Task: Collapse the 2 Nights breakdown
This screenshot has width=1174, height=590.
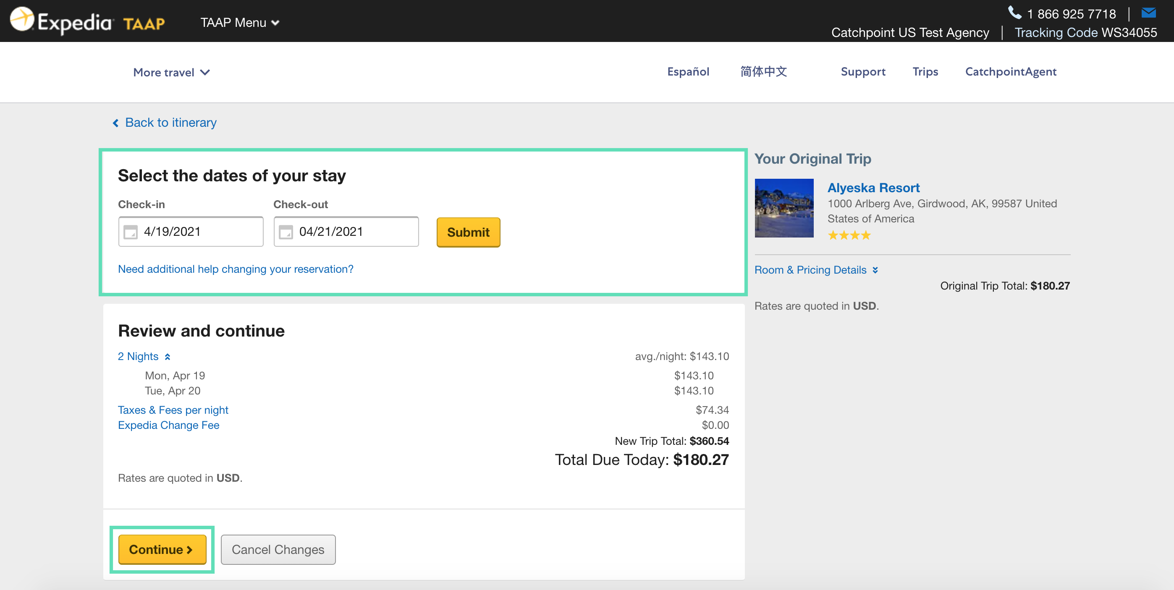Action: tap(144, 356)
